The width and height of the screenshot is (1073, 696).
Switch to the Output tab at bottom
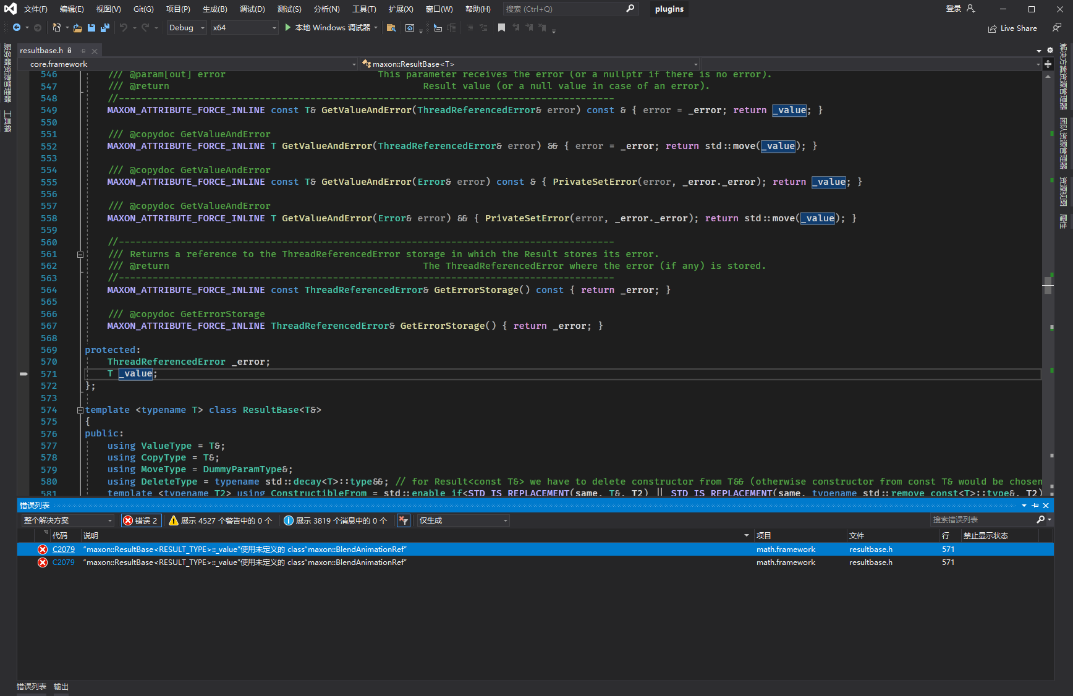pos(61,687)
